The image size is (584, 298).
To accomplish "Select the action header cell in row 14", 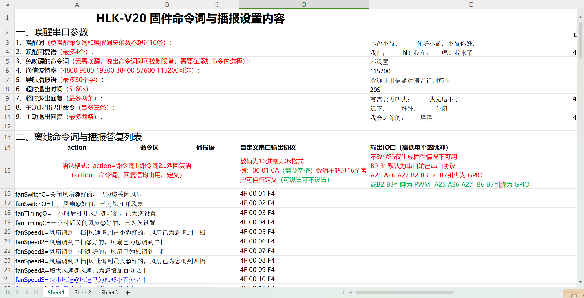I will coord(77,147).
